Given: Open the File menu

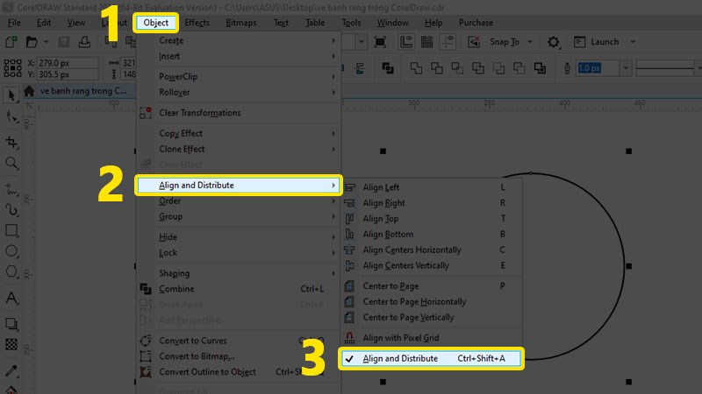Looking at the screenshot, I should (14, 23).
